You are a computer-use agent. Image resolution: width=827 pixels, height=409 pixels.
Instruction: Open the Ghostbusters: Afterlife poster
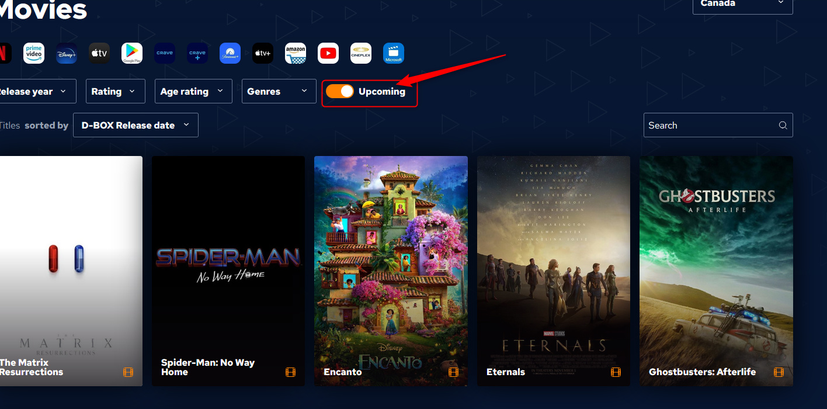coord(716,271)
